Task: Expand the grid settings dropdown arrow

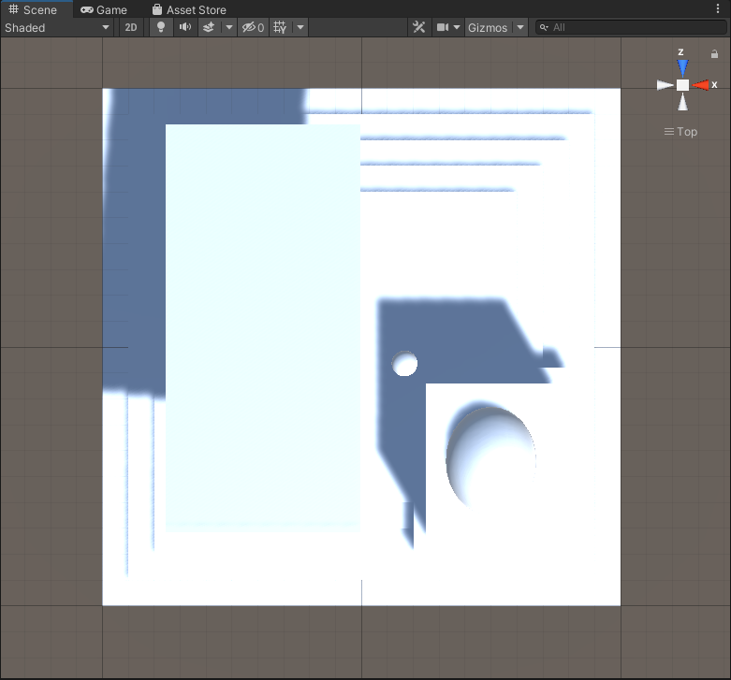Action: [x=300, y=27]
